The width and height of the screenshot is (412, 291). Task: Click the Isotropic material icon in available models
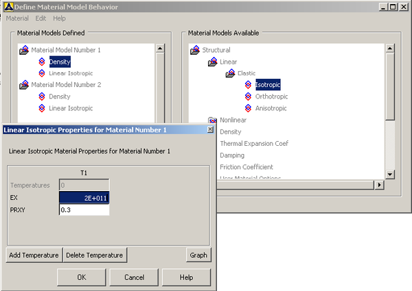pos(249,85)
